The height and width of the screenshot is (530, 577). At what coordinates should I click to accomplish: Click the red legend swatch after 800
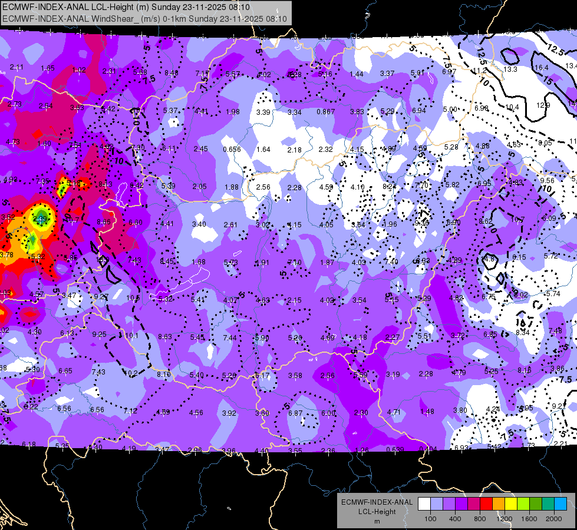[x=486, y=504]
